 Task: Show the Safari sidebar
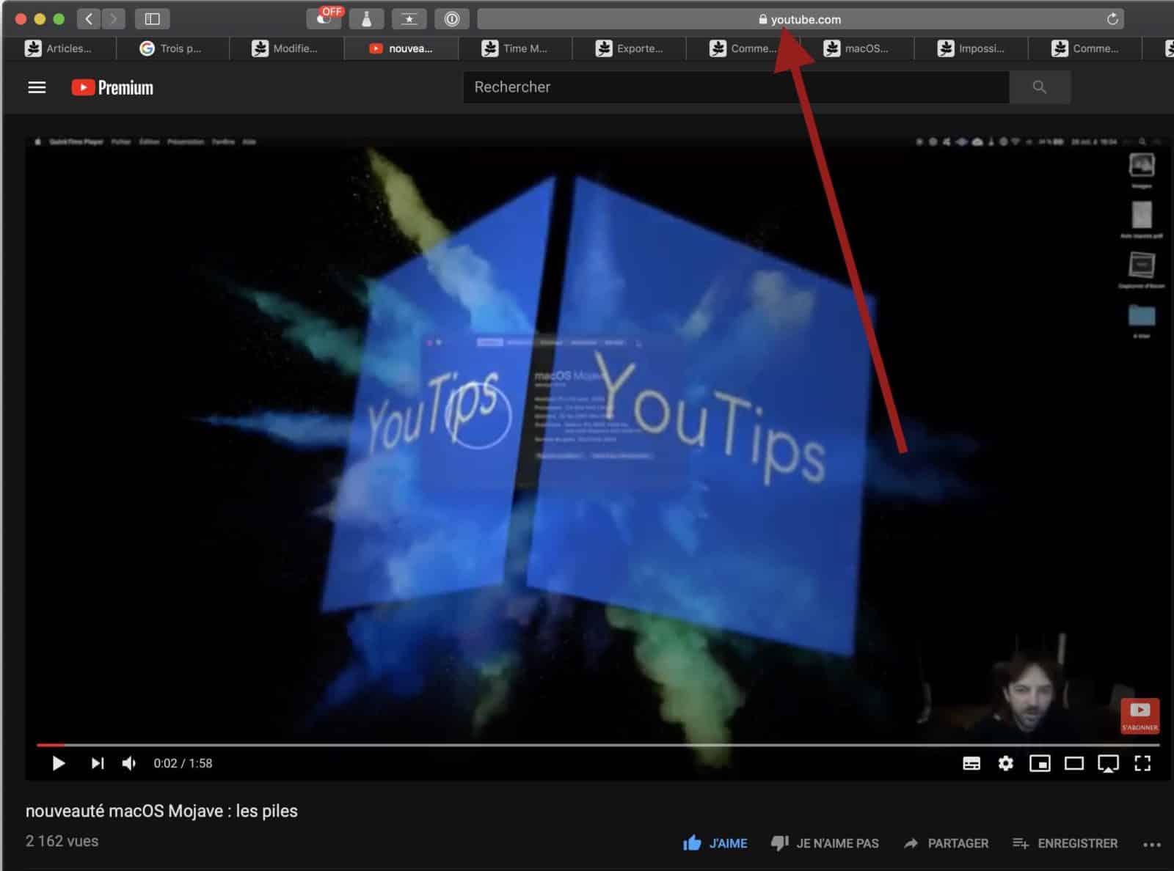pos(152,19)
